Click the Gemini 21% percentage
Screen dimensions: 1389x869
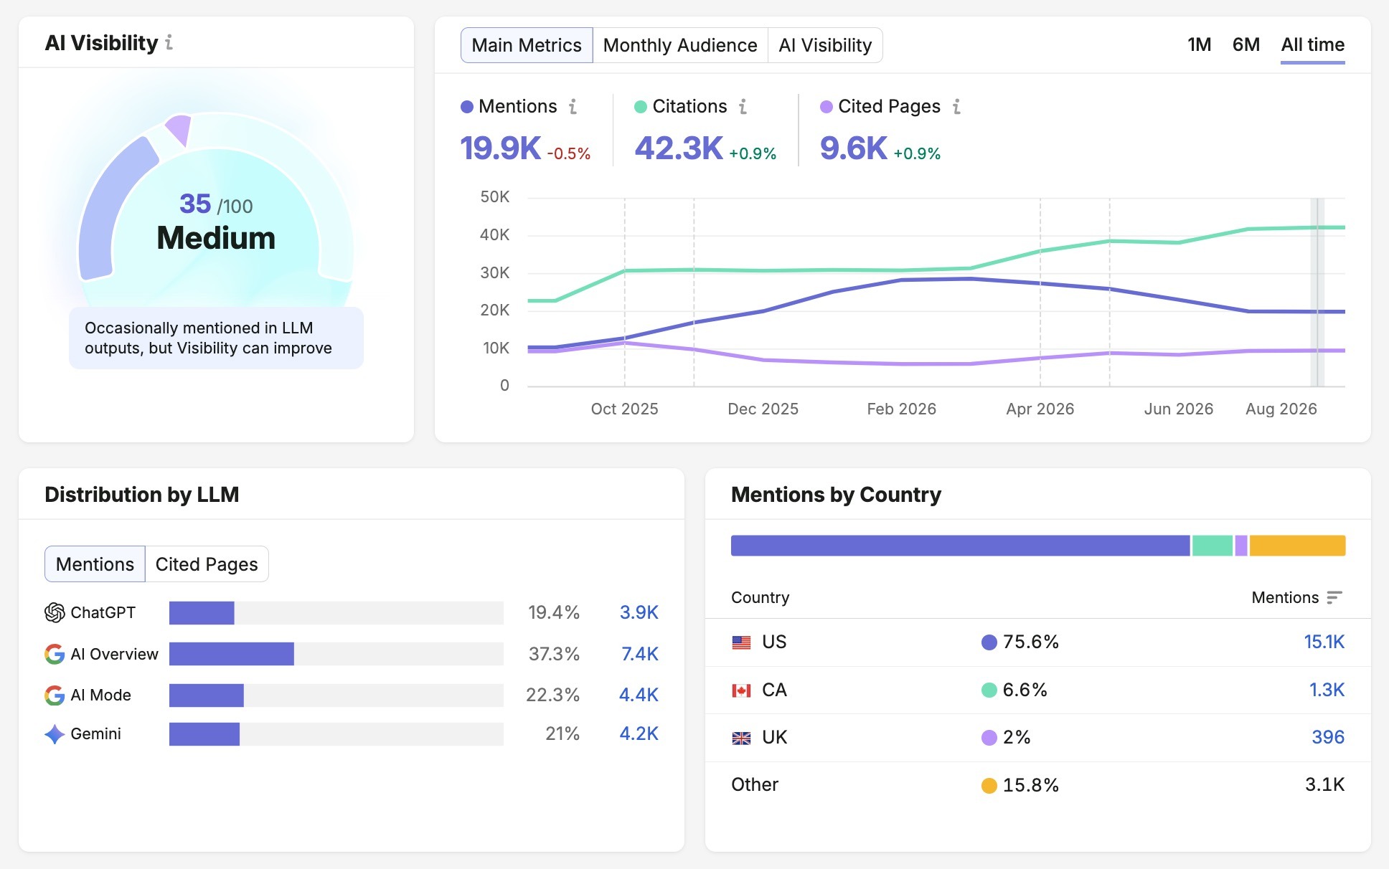pyautogui.click(x=562, y=733)
